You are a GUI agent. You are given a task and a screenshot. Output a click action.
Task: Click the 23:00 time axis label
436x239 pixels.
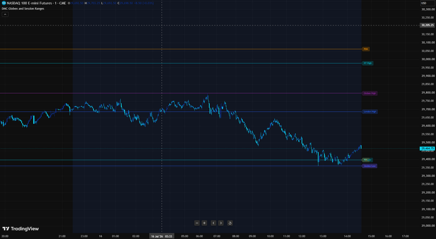tap(84, 236)
